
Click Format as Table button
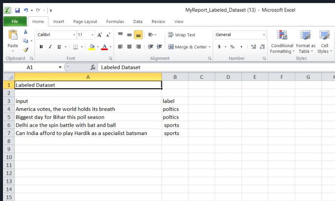(x=306, y=42)
